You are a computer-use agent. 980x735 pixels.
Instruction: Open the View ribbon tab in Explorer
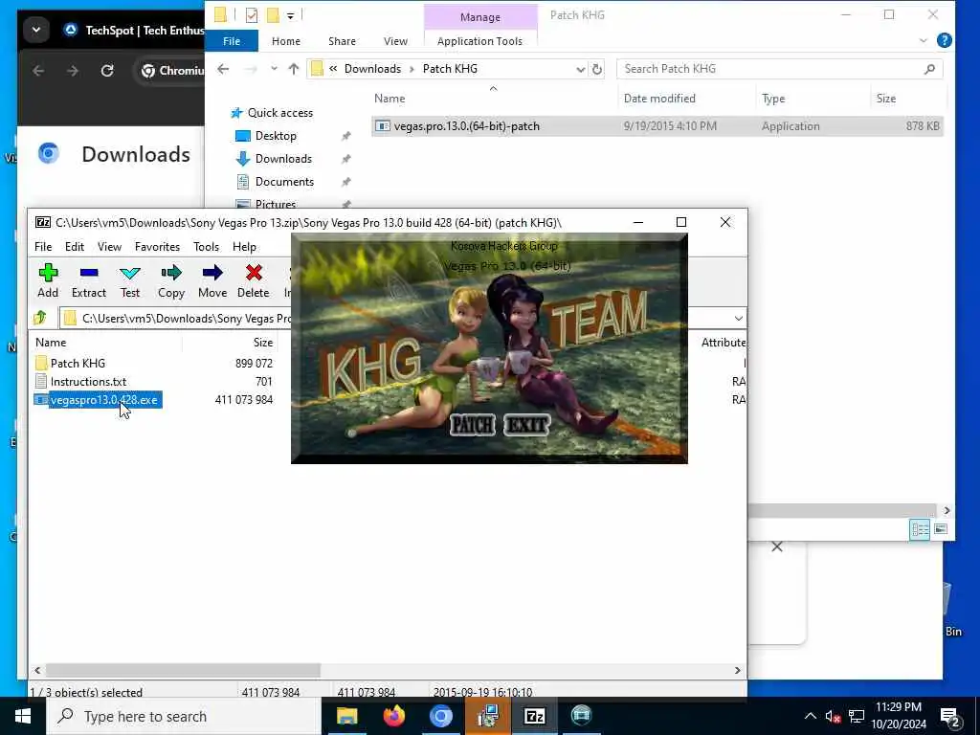click(x=395, y=41)
